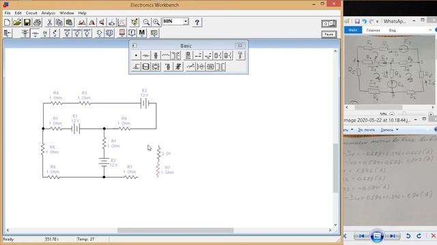The width and height of the screenshot is (437, 245).
Task: Open the Запись dropdown in photo viewer
Action: tap(389, 130)
